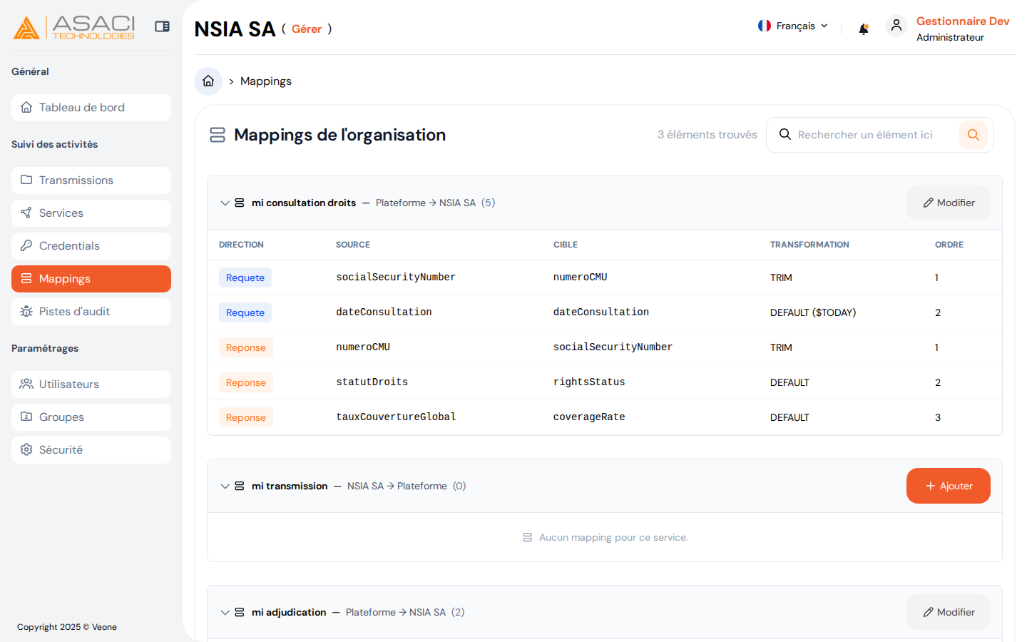The height and width of the screenshot is (642, 1027).
Task: Click the Pistes d'audit bug icon
Action: tap(26, 311)
